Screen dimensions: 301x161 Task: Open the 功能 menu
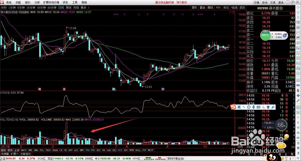[18, 2]
